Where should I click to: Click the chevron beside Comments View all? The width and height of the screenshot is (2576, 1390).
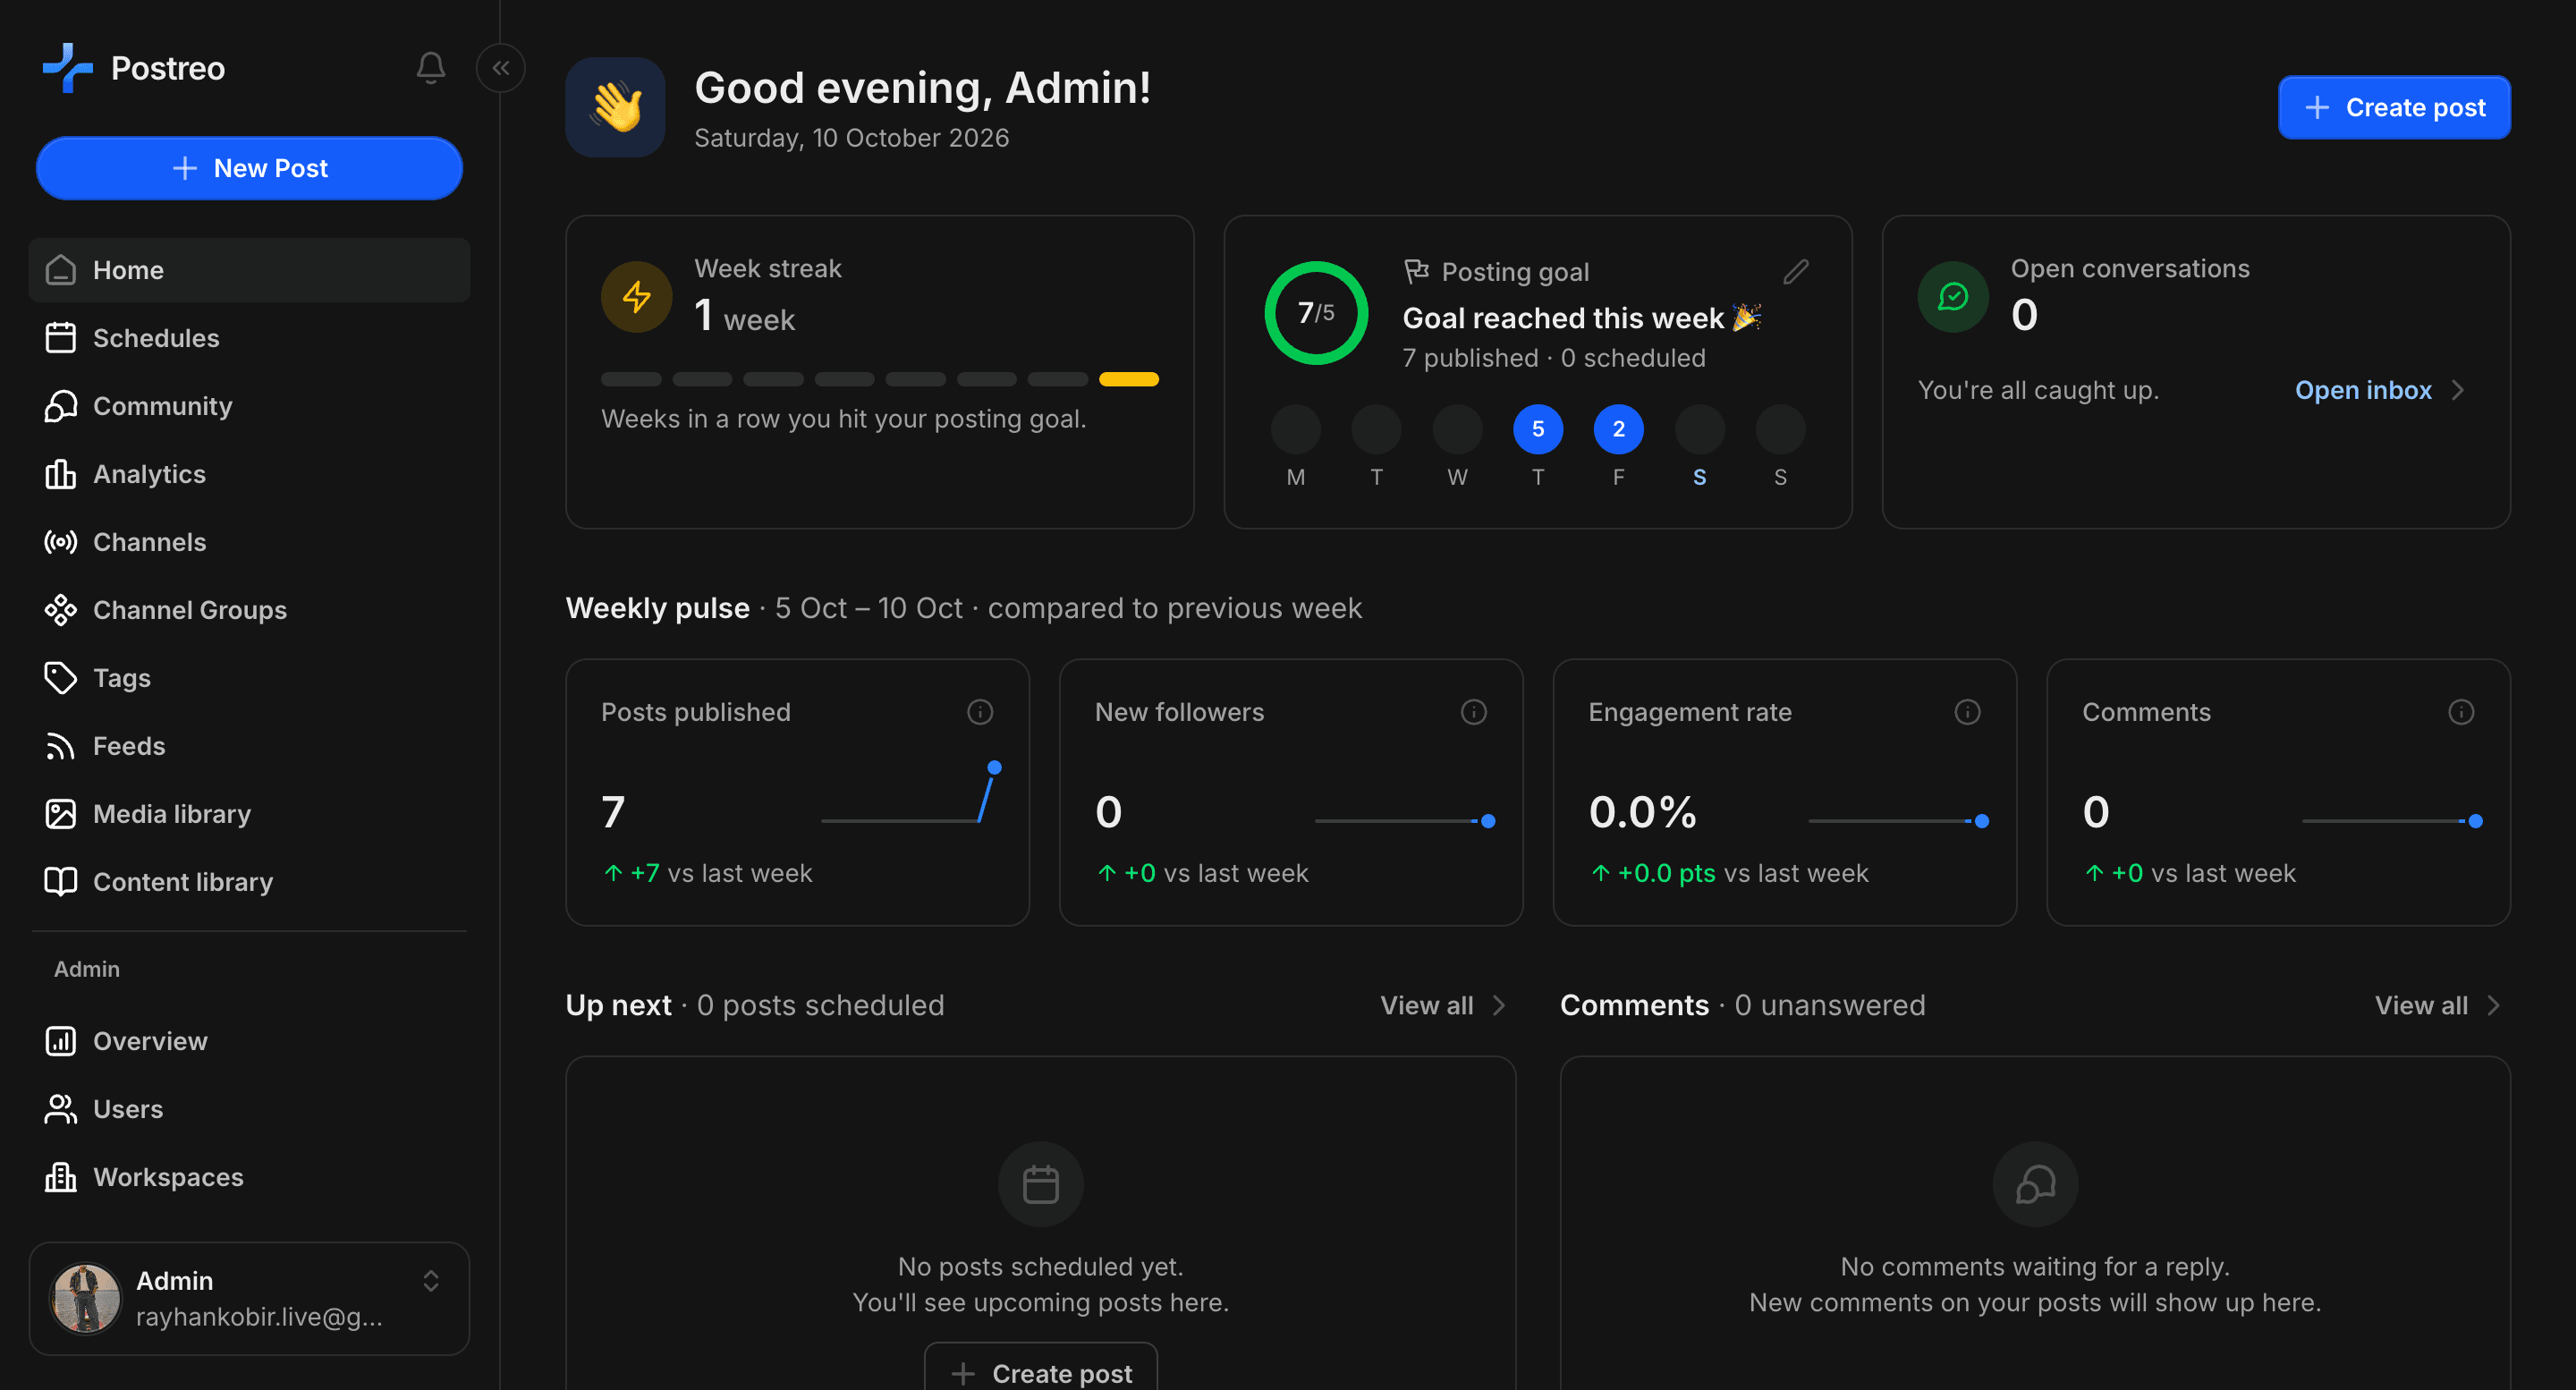2493,1005
